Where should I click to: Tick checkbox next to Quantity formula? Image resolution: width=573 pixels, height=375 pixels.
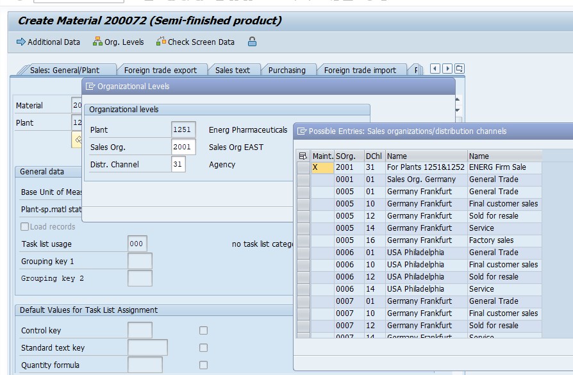coord(204,365)
